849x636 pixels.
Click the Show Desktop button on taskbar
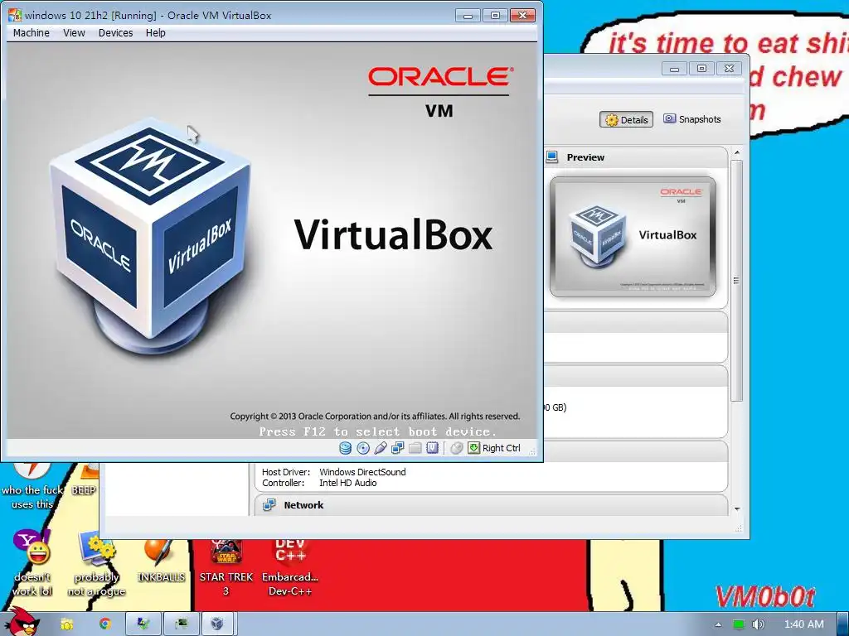tap(843, 624)
